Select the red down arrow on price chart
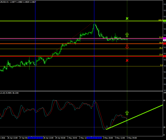 pos(127,47)
